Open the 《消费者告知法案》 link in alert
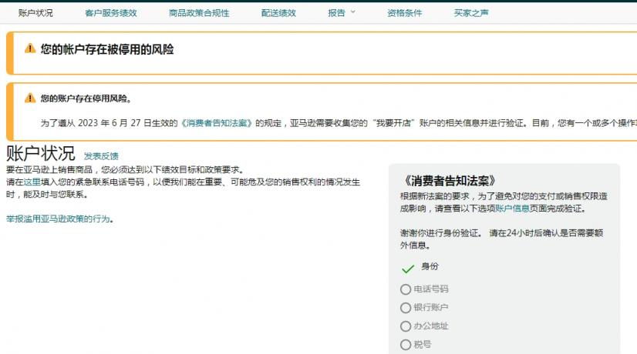This screenshot has height=354, width=637. [x=217, y=123]
